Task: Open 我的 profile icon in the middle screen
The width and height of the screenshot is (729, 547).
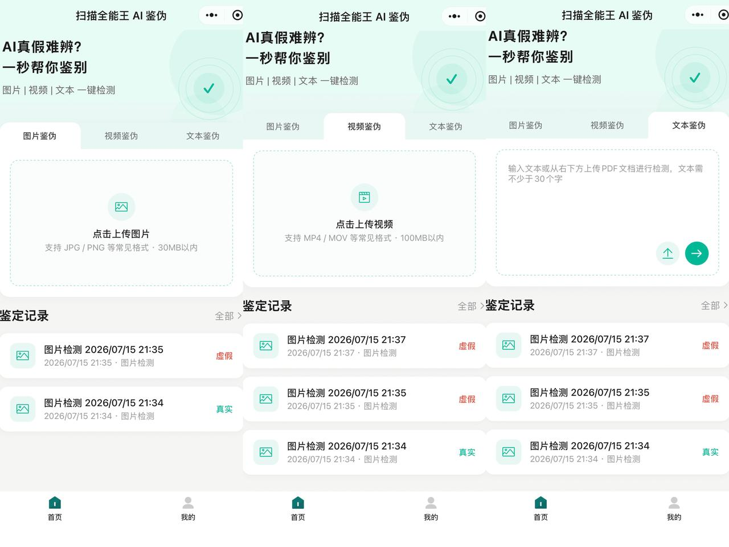Action: coord(431,503)
